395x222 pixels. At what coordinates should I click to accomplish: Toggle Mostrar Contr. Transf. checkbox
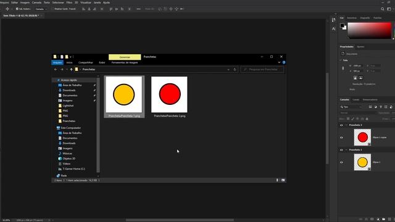pyautogui.click(x=53, y=9)
